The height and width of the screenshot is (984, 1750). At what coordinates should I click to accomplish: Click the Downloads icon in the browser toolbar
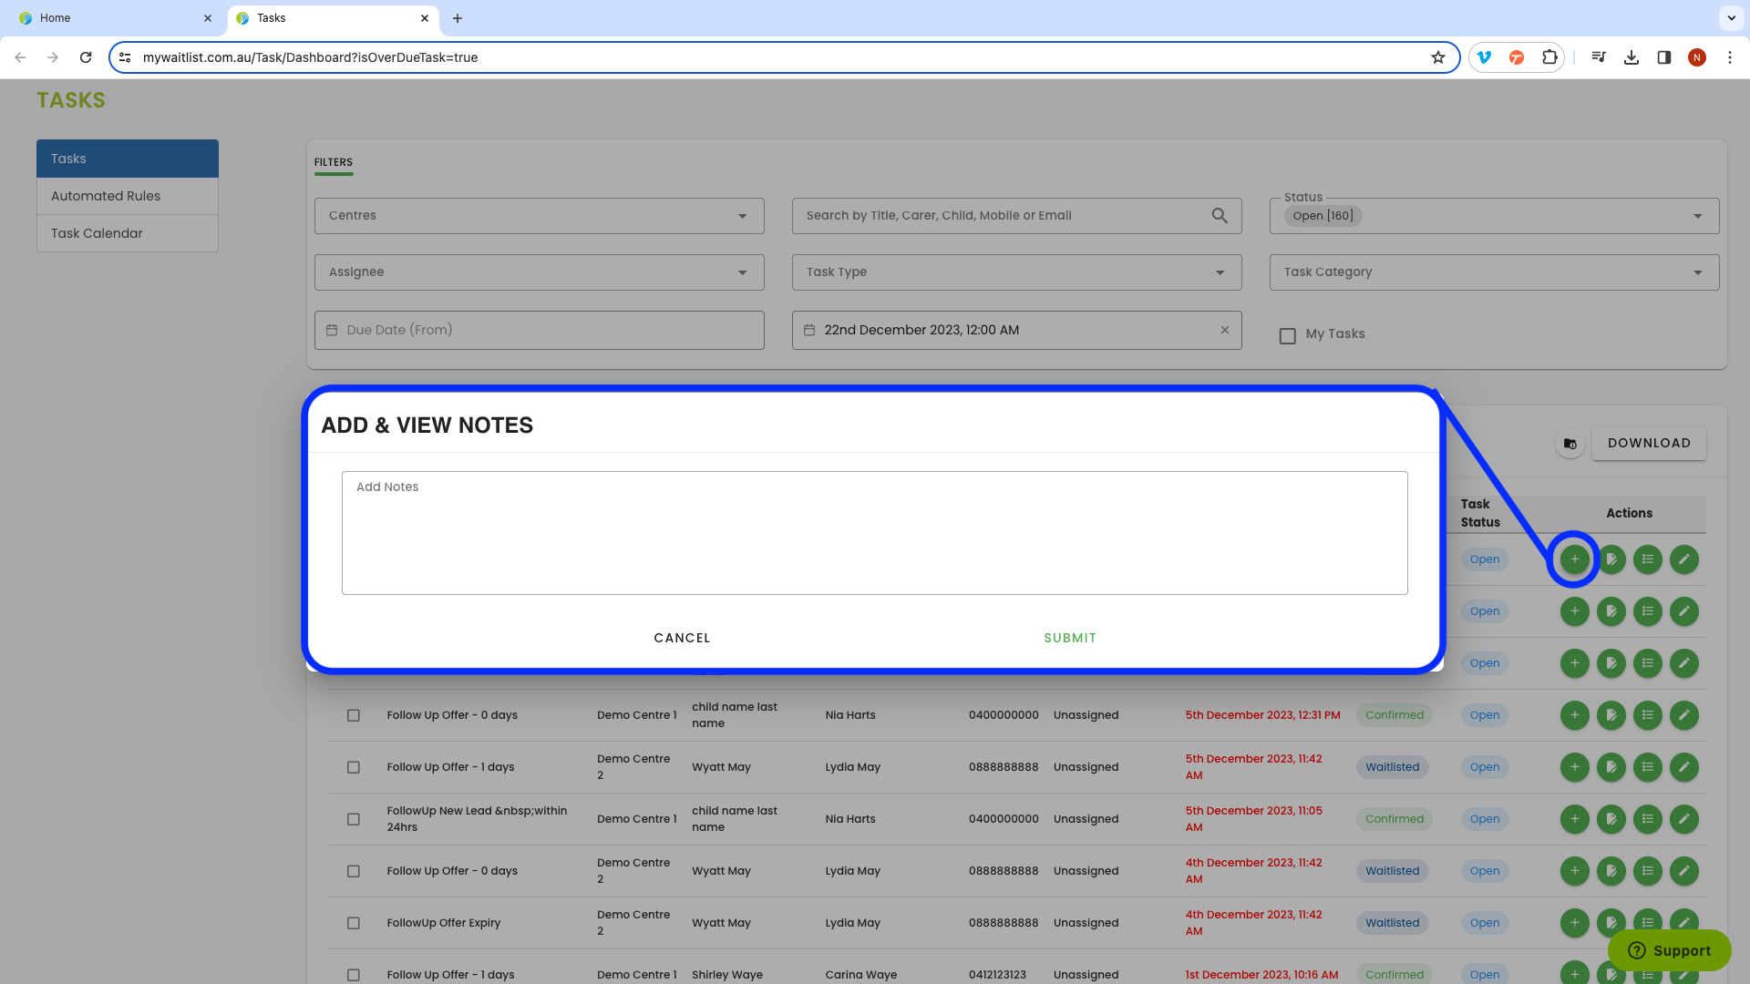(1631, 56)
